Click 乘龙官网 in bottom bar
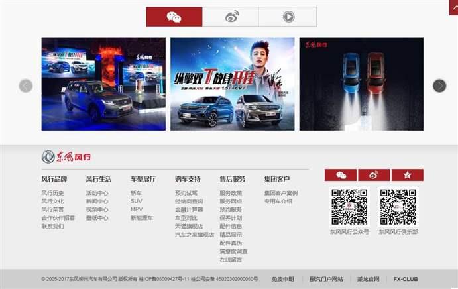This screenshot has width=458, height=289. click(369, 279)
